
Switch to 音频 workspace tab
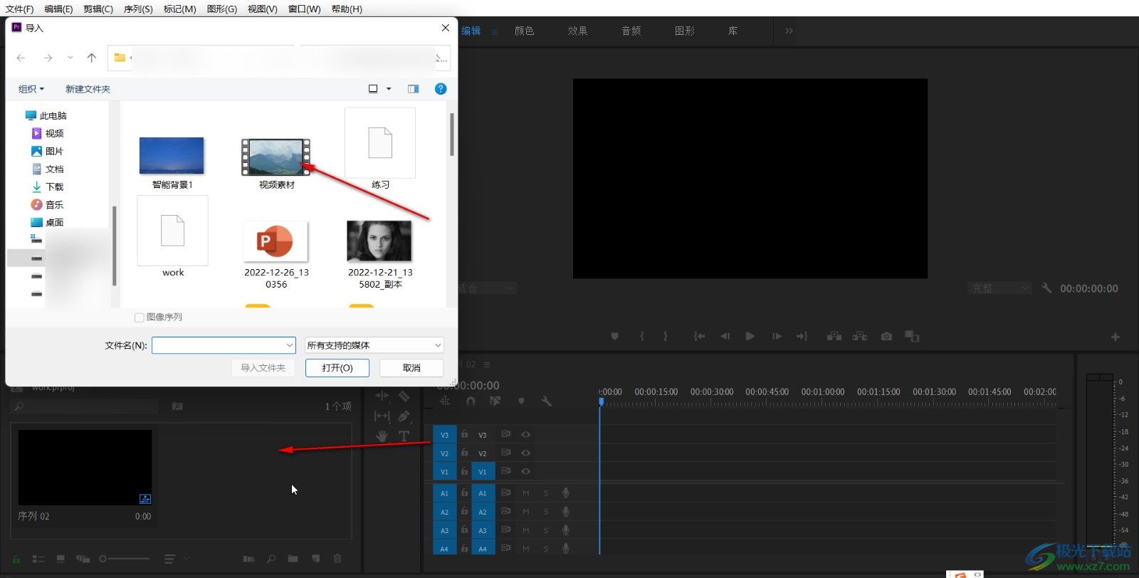tap(631, 31)
